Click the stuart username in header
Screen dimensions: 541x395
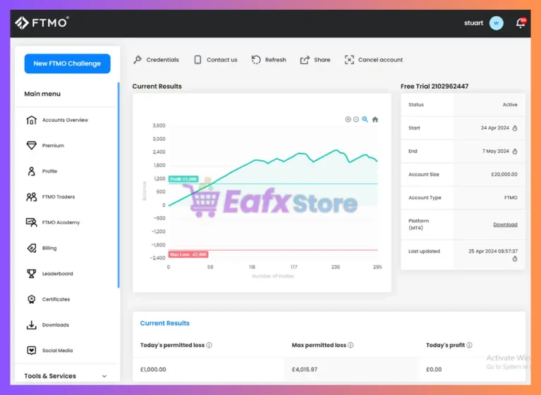[473, 23]
